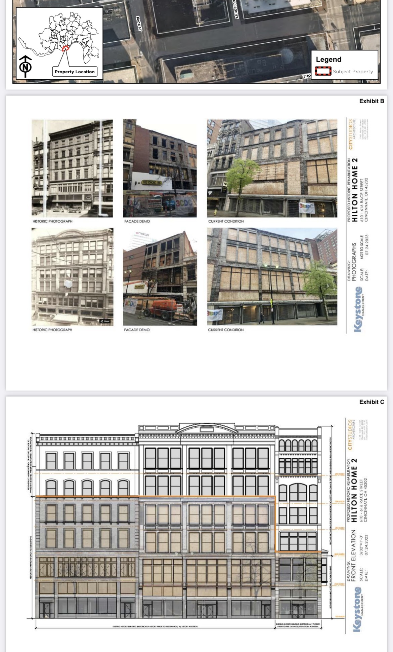Click the red dashed Subject Property legend swatch
393x652 pixels.
tap(323, 71)
